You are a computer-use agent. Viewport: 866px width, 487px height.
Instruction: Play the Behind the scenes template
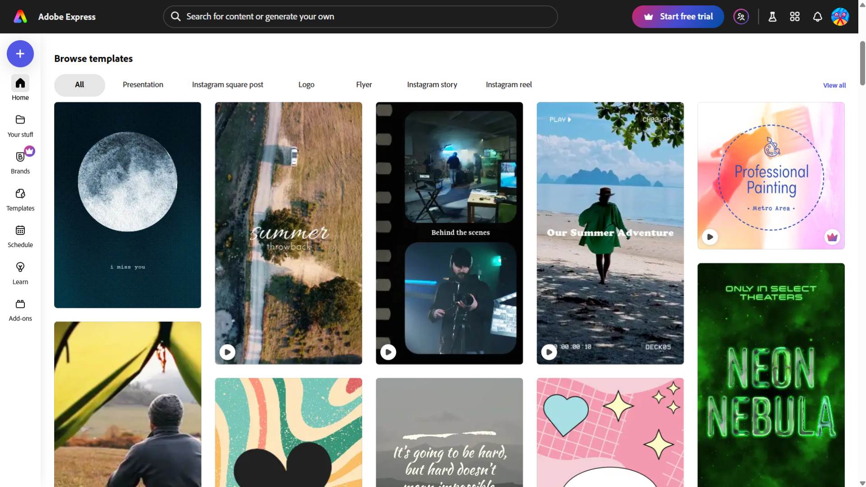point(388,352)
